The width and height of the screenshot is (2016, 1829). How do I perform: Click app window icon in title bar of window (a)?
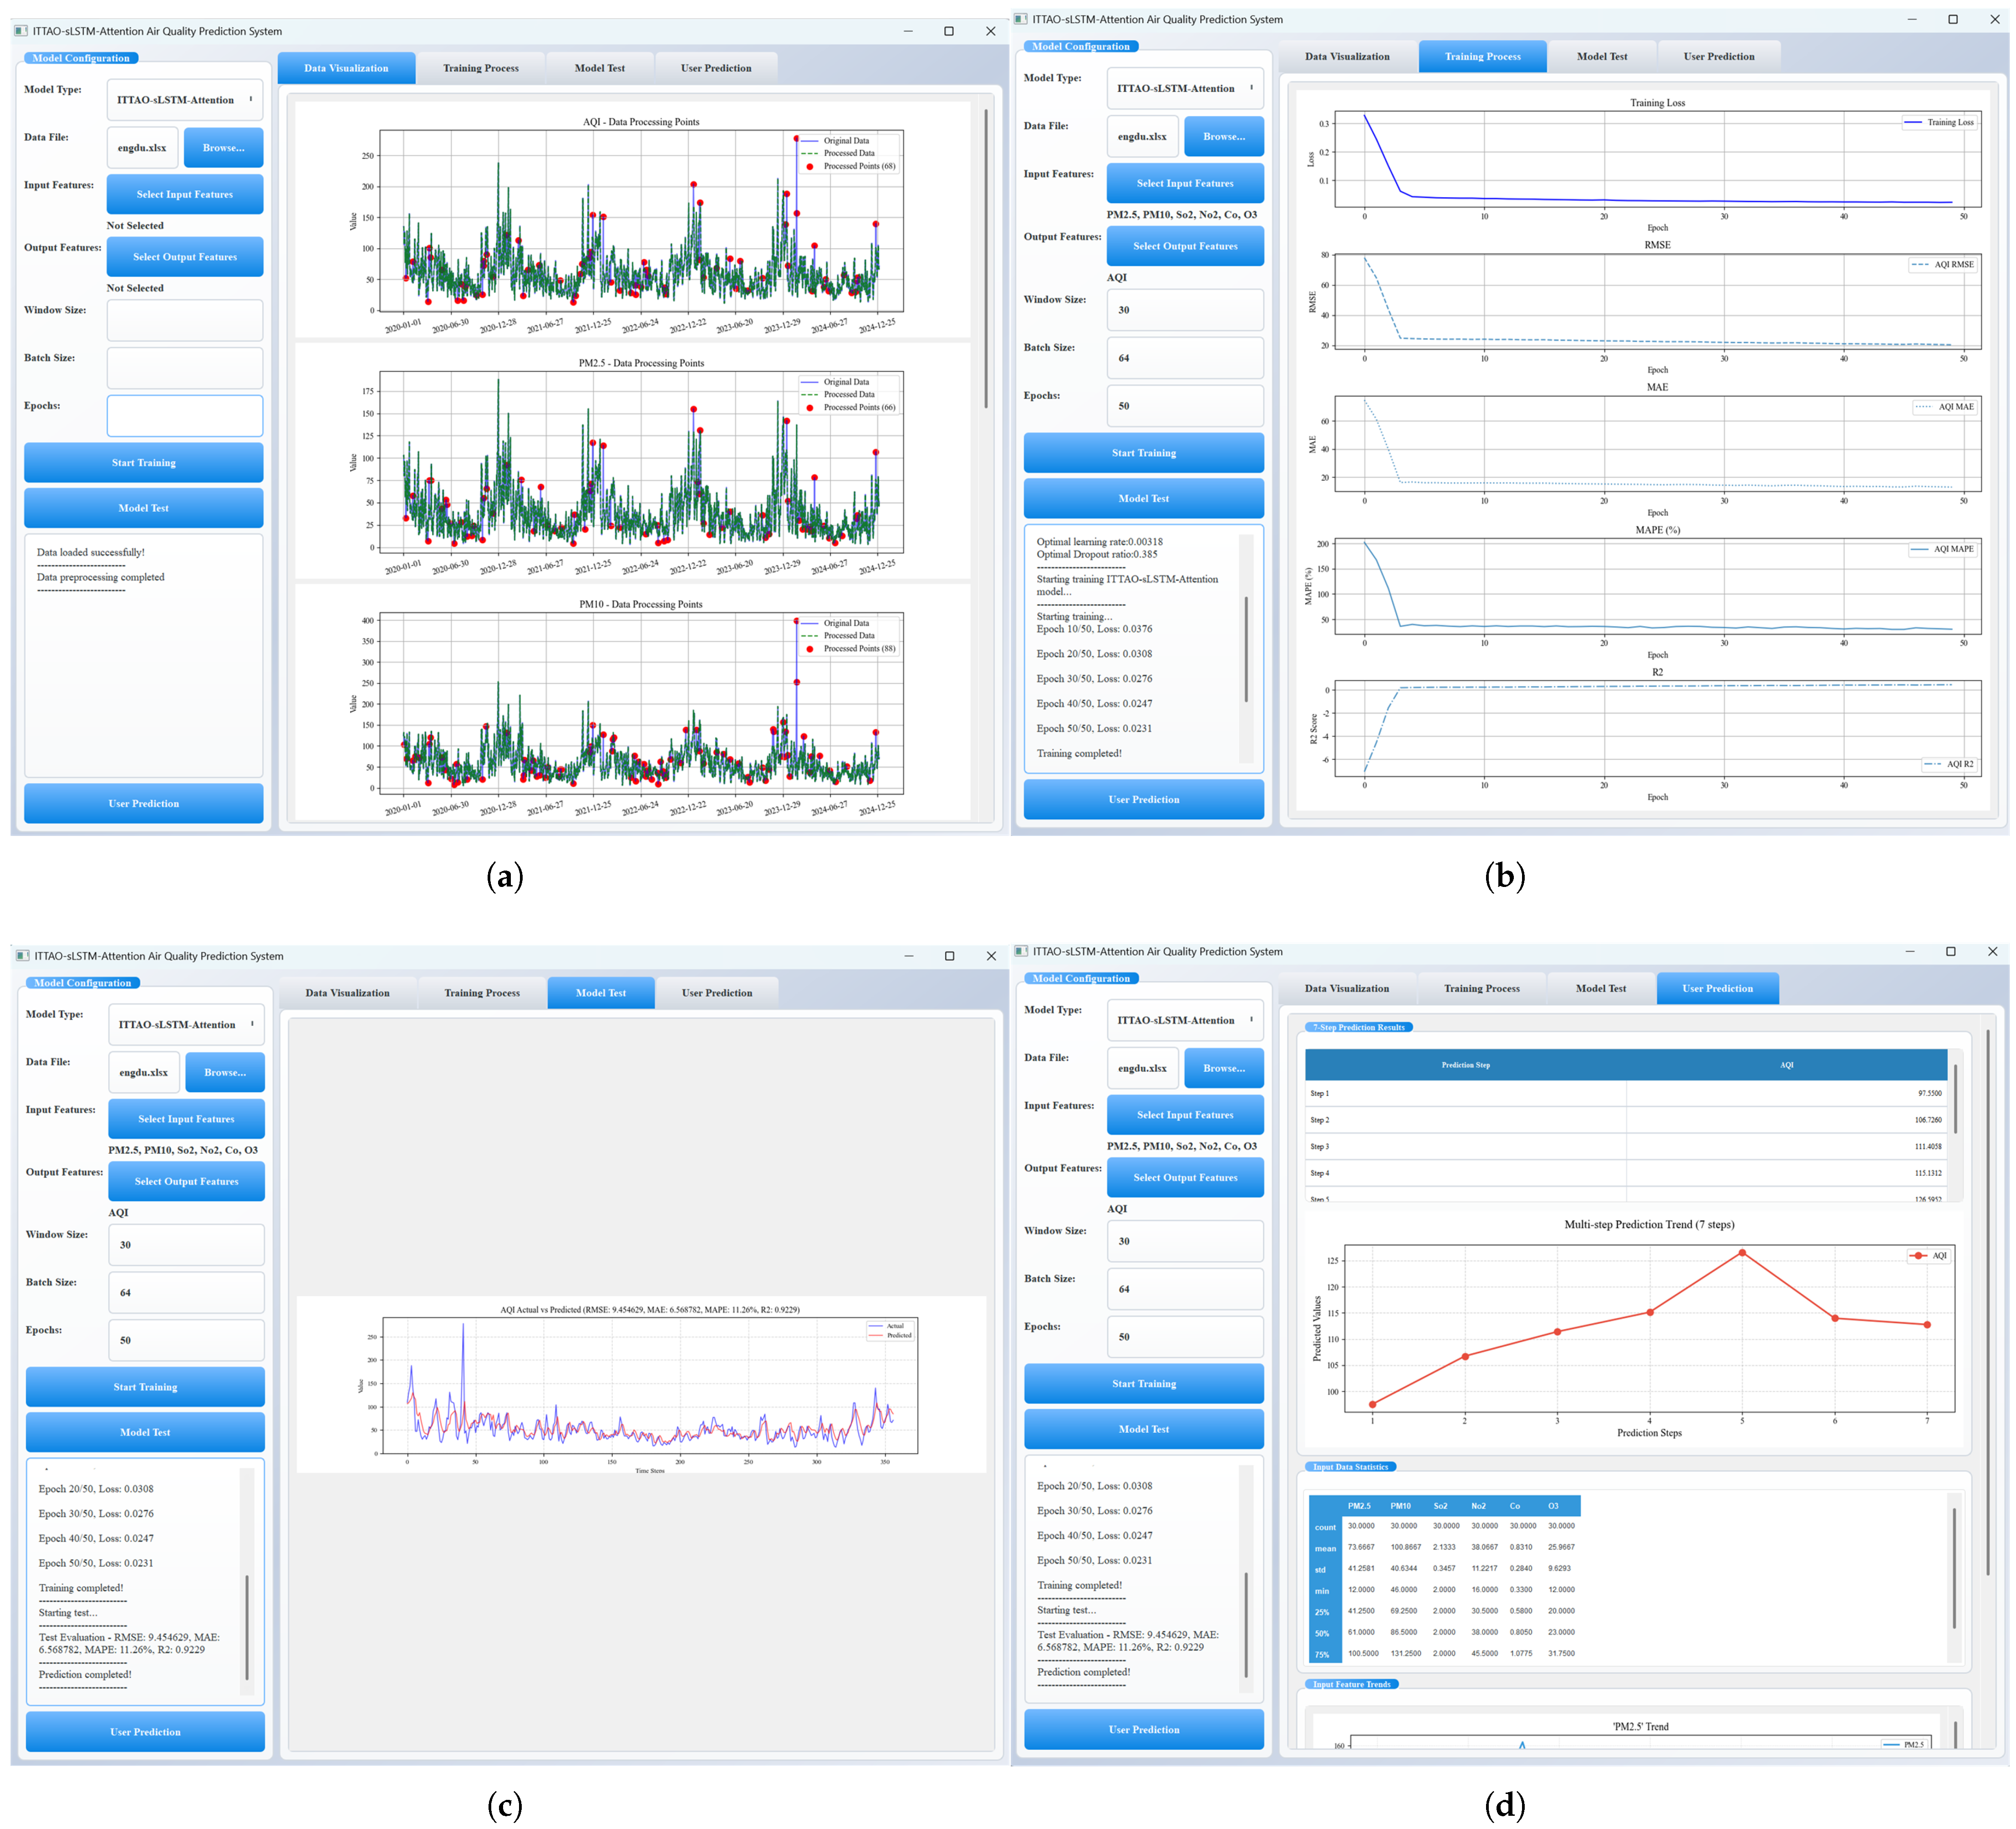click(x=21, y=31)
